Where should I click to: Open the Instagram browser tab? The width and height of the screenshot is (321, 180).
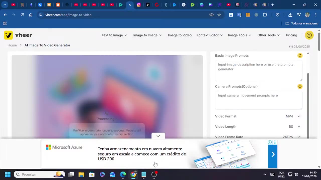[x=139, y=4]
